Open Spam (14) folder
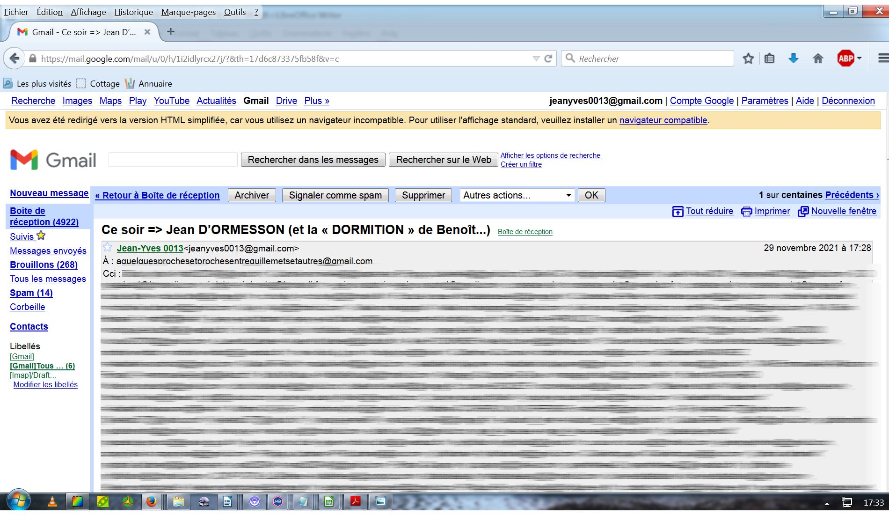889x515 pixels. (31, 293)
